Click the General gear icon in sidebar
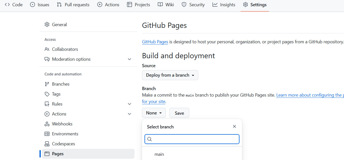344x160 pixels. coord(47,24)
